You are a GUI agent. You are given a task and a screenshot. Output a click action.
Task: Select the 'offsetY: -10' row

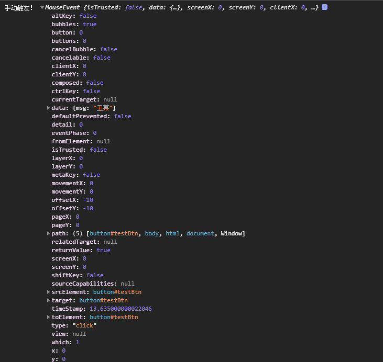(x=72, y=208)
